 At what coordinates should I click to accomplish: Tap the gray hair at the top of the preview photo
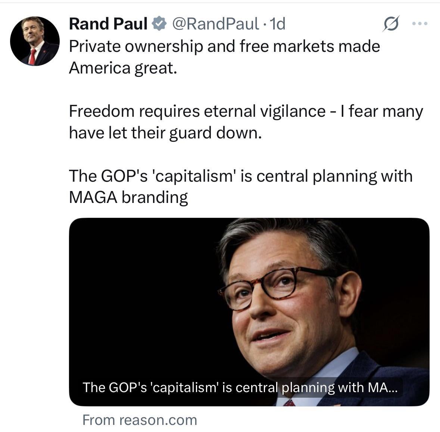(284, 233)
